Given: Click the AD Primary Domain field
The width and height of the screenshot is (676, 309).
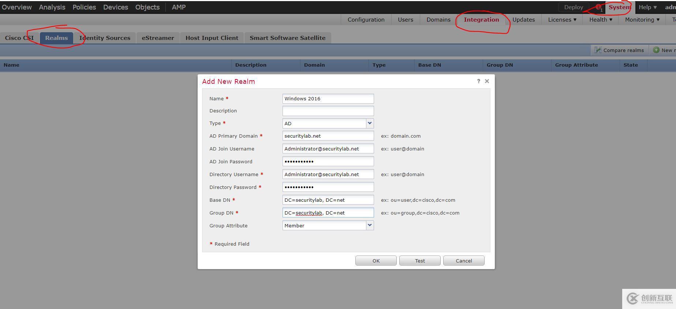Looking at the screenshot, I should pyautogui.click(x=328, y=136).
